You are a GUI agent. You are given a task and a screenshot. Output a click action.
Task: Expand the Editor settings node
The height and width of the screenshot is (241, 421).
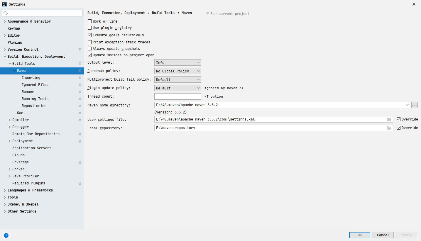tap(5, 35)
